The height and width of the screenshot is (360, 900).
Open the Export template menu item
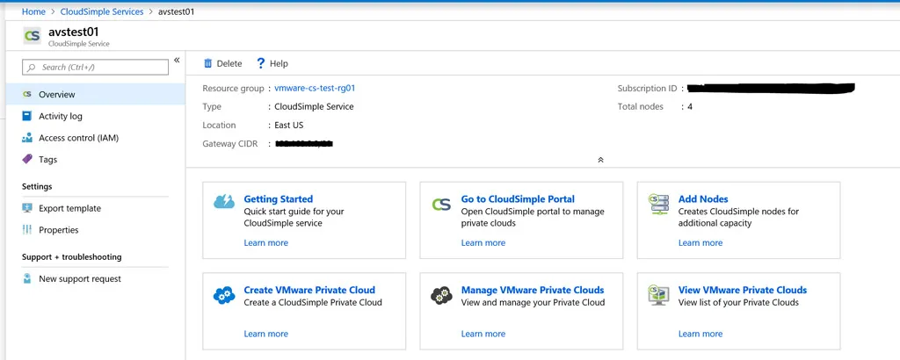pyautogui.click(x=95, y=208)
